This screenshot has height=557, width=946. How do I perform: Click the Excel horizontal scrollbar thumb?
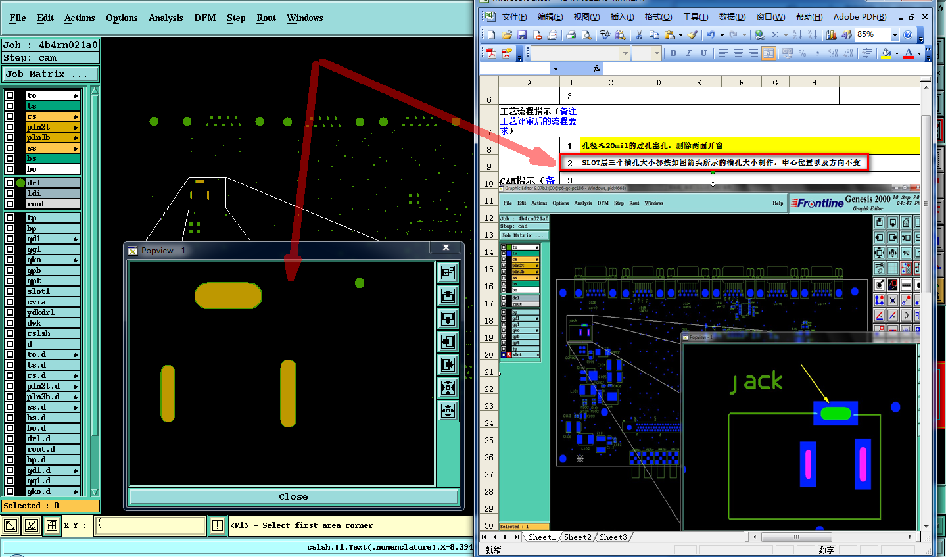(796, 537)
